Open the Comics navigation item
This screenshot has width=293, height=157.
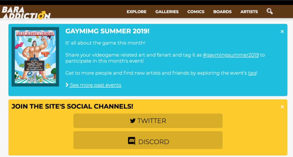click(196, 12)
